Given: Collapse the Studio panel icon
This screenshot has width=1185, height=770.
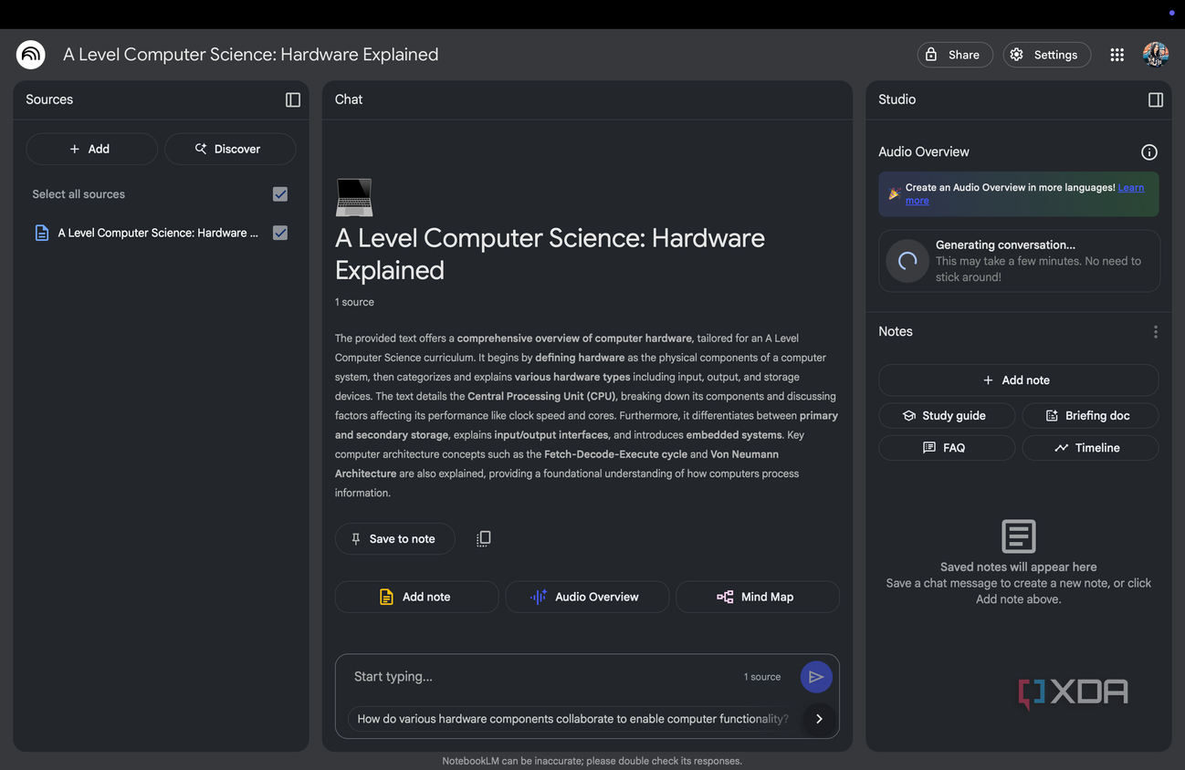Looking at the screenshot, I should coord(1156,99).
